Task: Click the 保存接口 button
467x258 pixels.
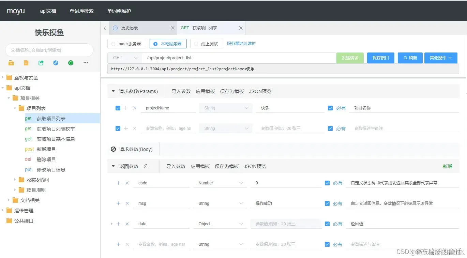Action: pos(380,58)
